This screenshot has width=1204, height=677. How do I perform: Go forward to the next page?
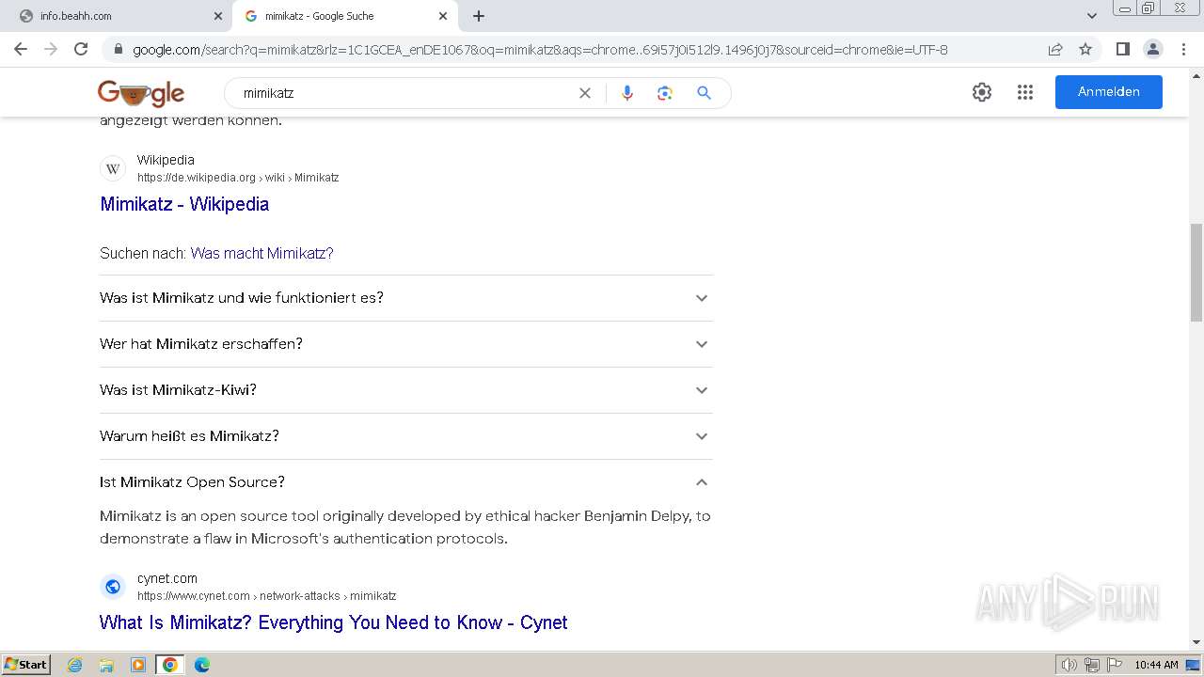click(x=51, y=49)
